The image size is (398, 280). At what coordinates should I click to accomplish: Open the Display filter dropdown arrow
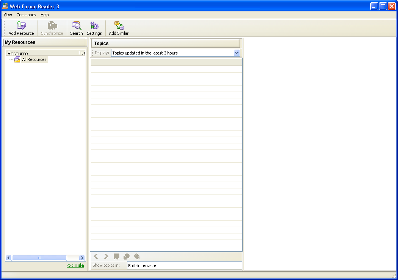pyautogui.click(x=237, y=53)
